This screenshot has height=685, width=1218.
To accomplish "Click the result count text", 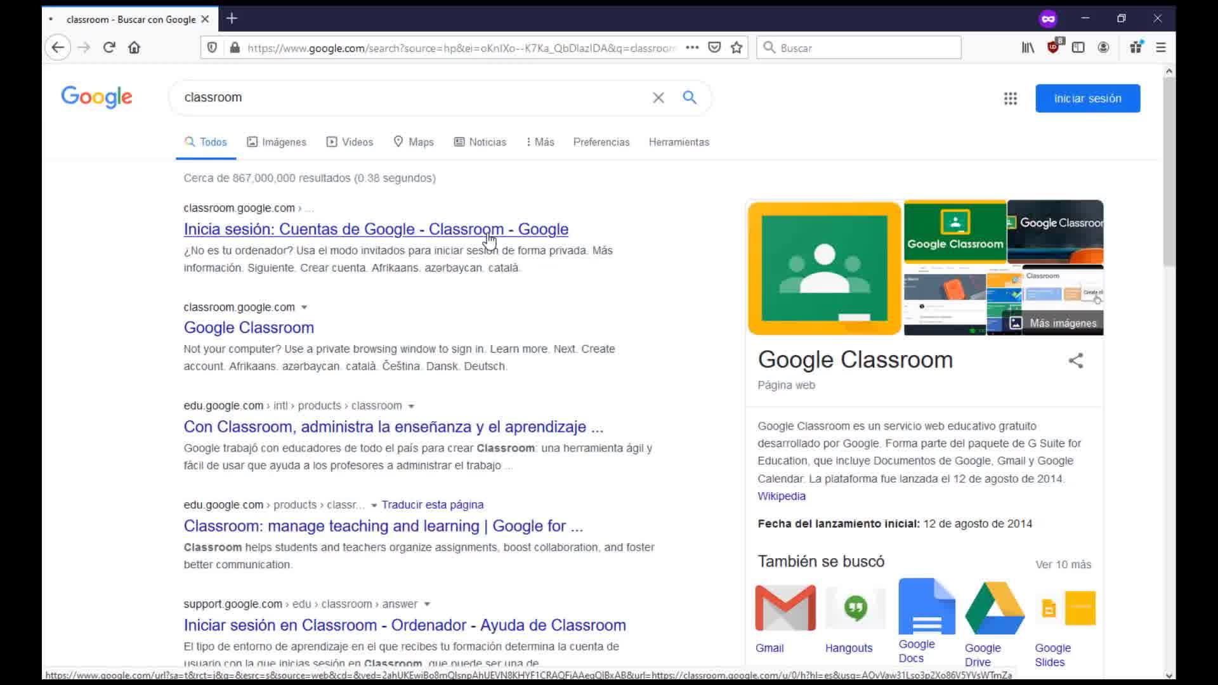I will (310, 178).
